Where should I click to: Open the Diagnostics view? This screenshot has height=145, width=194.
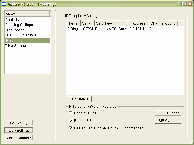click(x=27, y=30)
